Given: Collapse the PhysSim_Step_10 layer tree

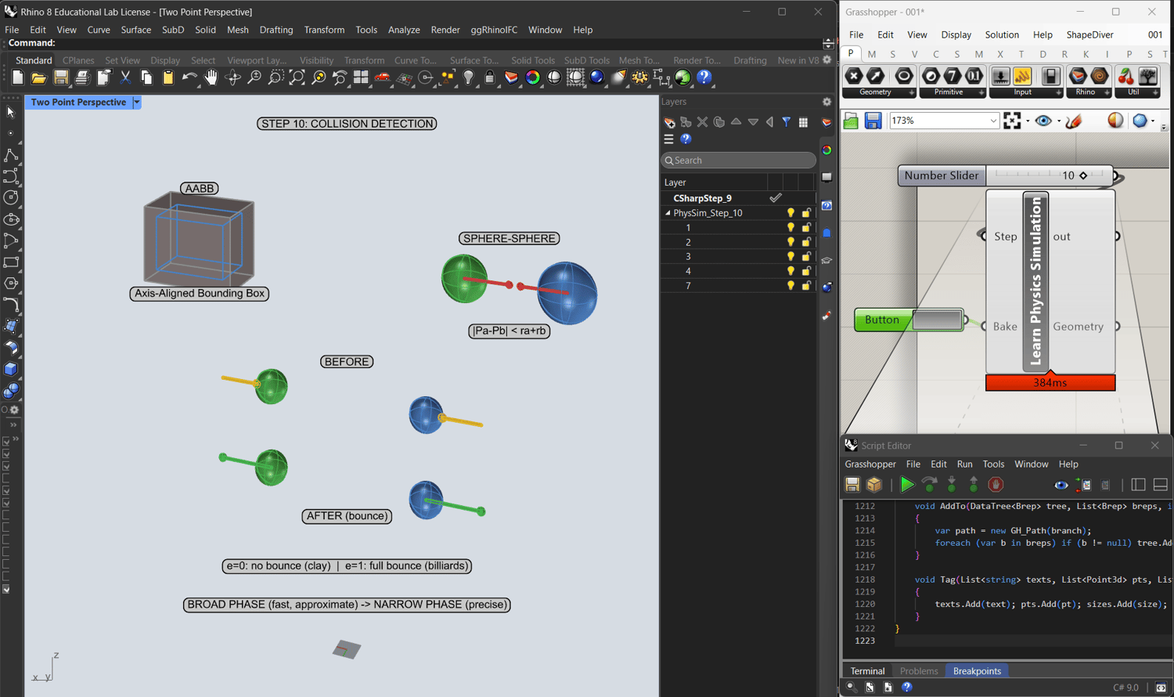Looking at the screenshot, I should [x=668, y=213].
